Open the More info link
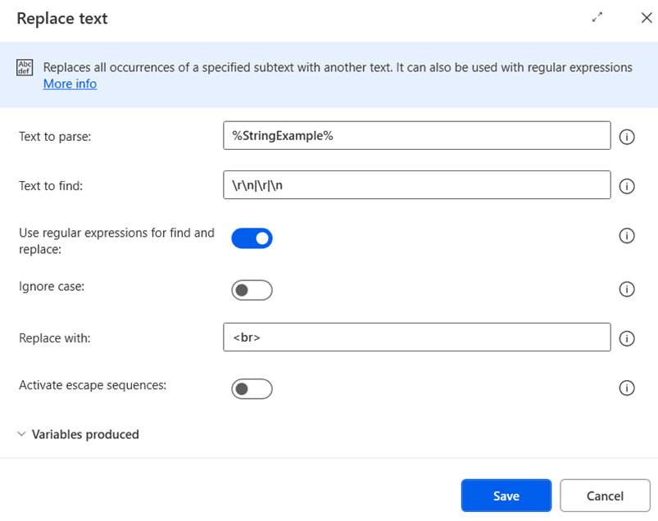 coord(70,84)
